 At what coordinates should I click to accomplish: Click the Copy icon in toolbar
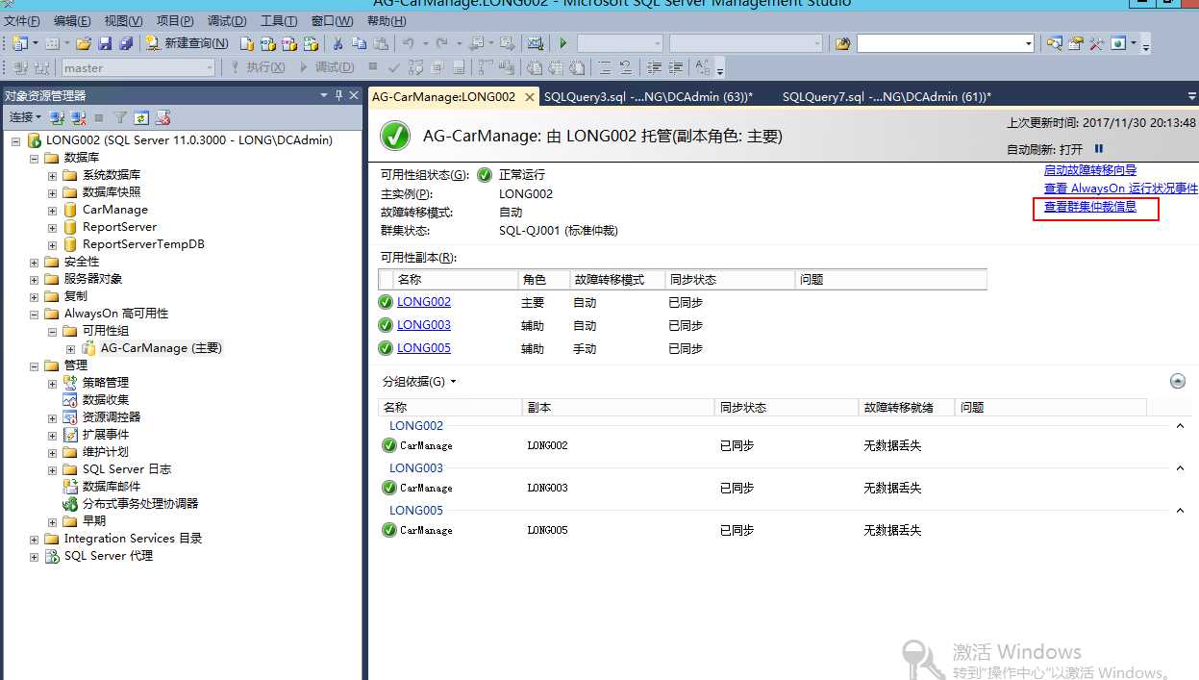[x=358, y=43]
